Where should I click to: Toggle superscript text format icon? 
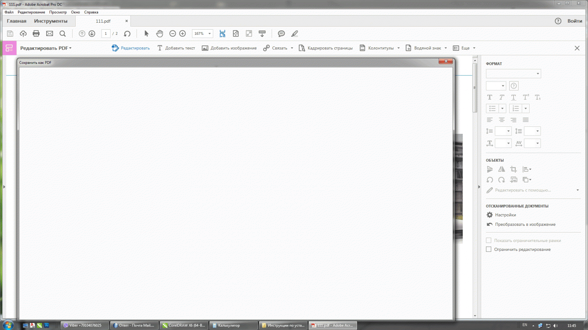click(x=526, y=97)
